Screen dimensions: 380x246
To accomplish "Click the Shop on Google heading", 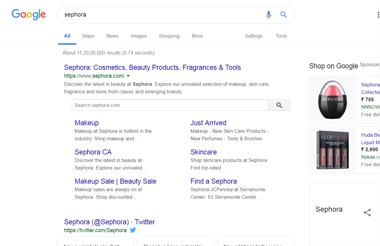I will click(334, 66).
